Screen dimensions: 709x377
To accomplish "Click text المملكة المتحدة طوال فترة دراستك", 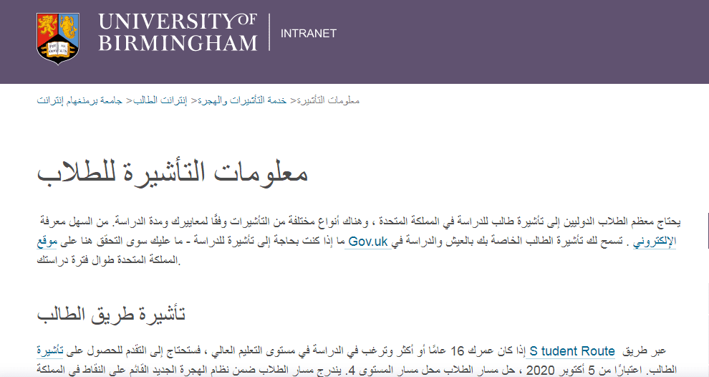I will click(109, 261).
